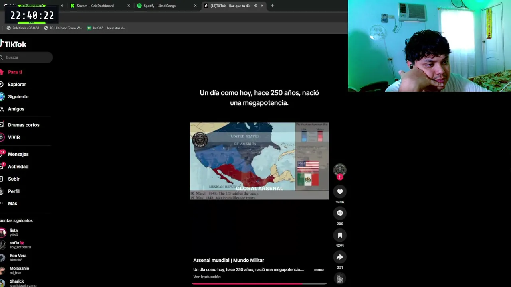Open Arsenal mundial | Mundo Militar profile

pos(229,260)
